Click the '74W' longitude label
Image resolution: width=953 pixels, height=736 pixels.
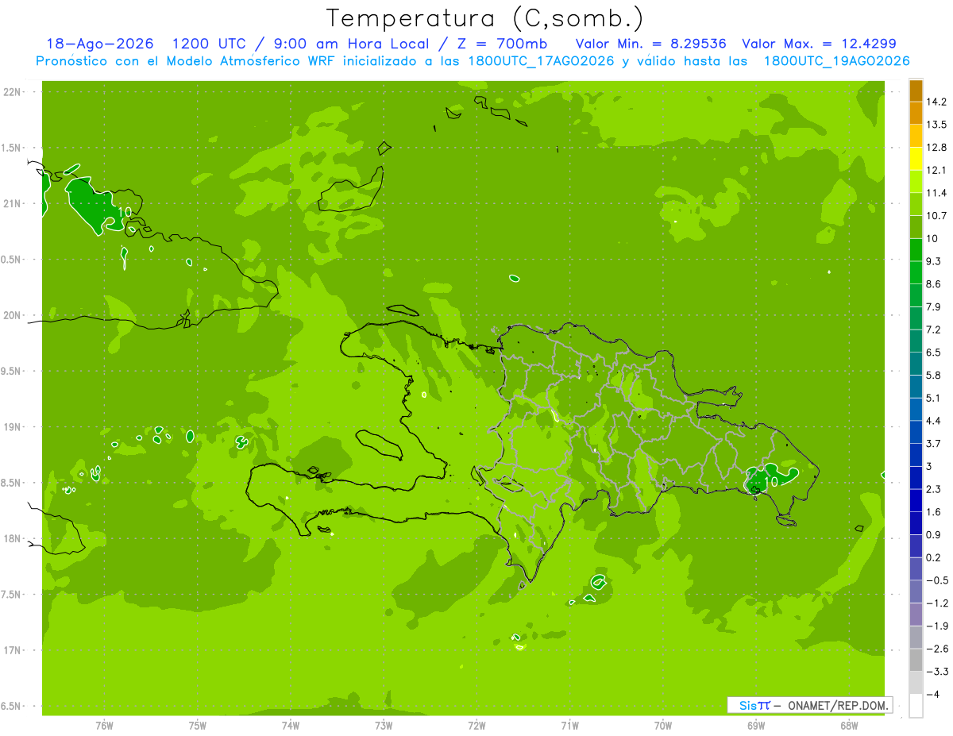[290, 725]
